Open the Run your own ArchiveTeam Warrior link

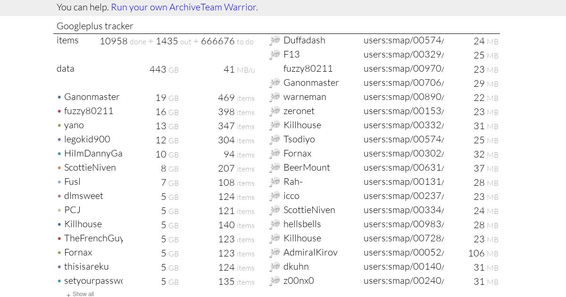click(x=184, y=7)
